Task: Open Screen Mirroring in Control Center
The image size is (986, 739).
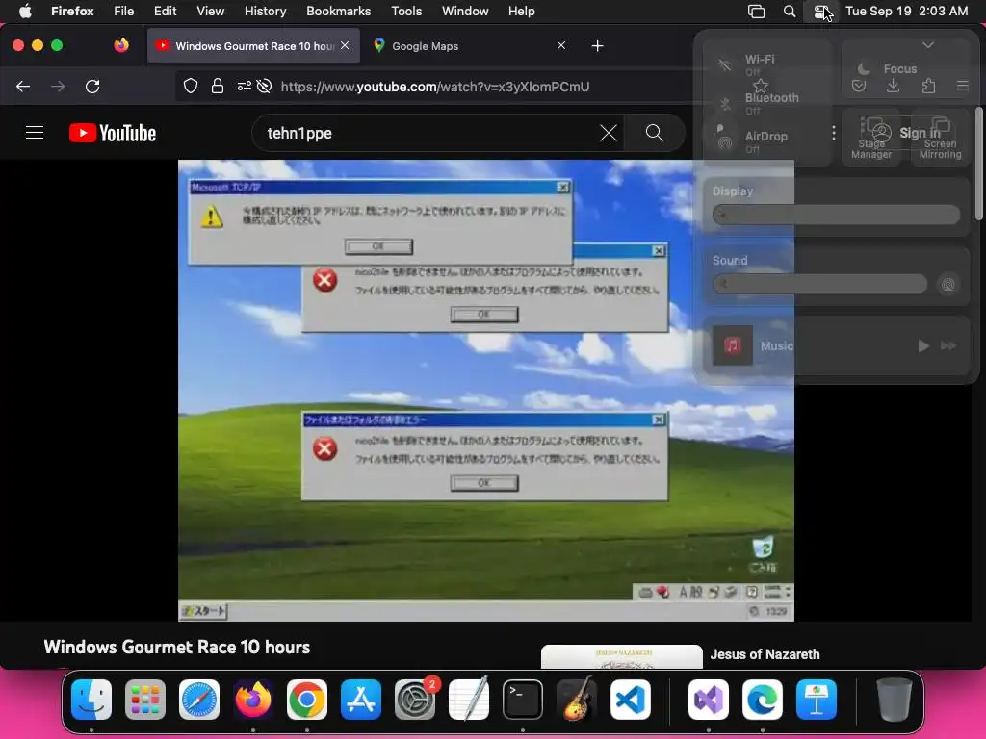Action: (x=940, y=137)
